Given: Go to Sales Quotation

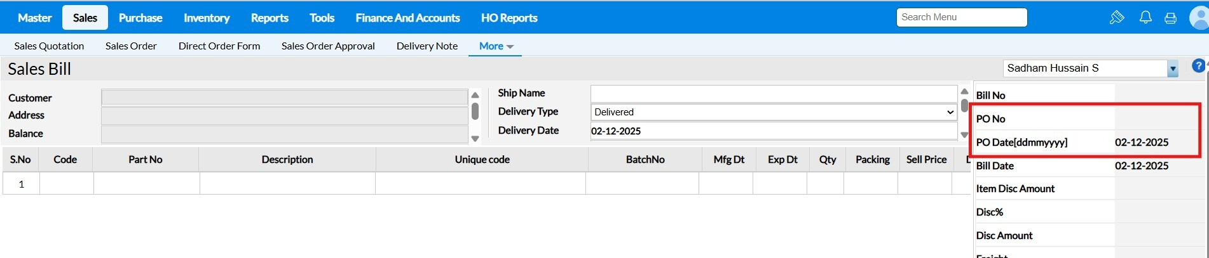Looking at the screenshot, I should [x=49, y=46].
